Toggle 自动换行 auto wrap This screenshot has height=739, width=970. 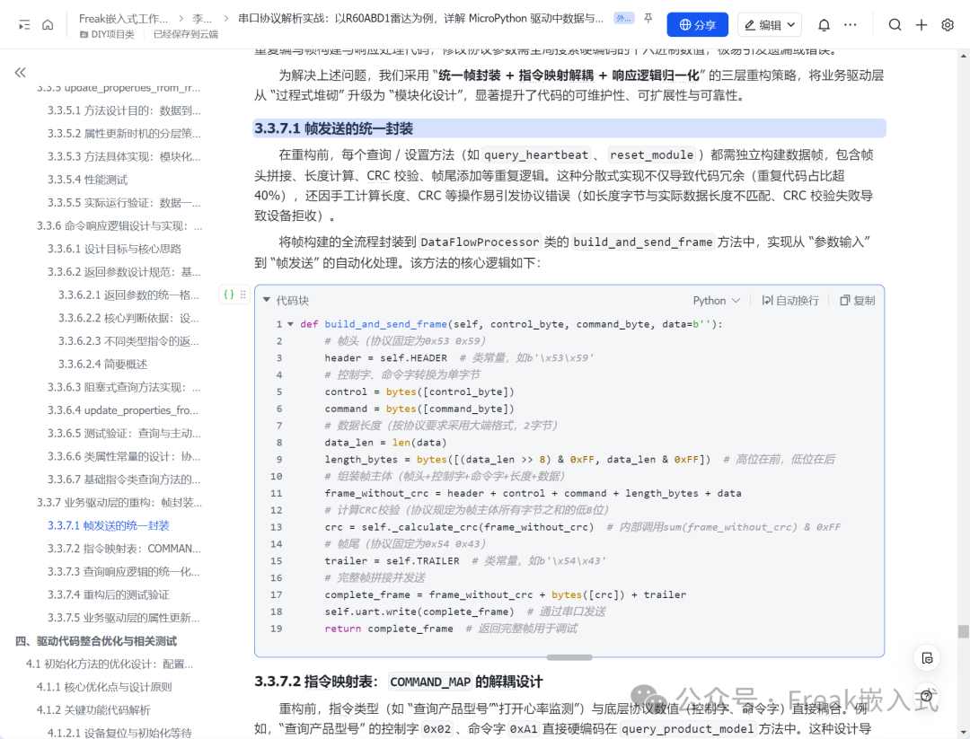tap(790, 301)
